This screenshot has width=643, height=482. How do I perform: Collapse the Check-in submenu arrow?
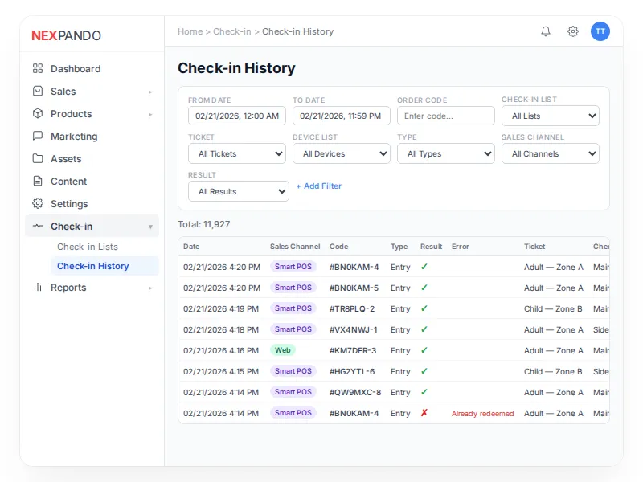tap(150, 227)
